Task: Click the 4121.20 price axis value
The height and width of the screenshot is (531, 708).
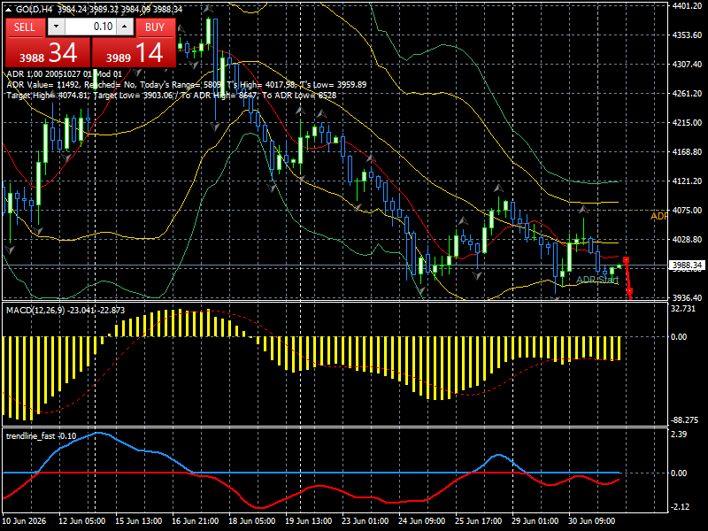Action: 687,181
